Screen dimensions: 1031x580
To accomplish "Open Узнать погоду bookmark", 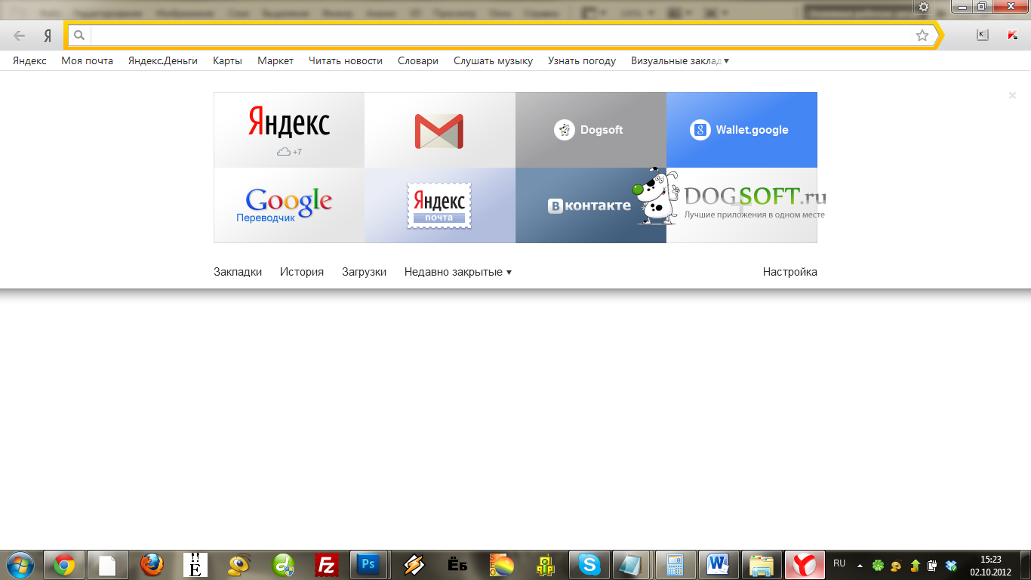I will [x=582, y=60].
